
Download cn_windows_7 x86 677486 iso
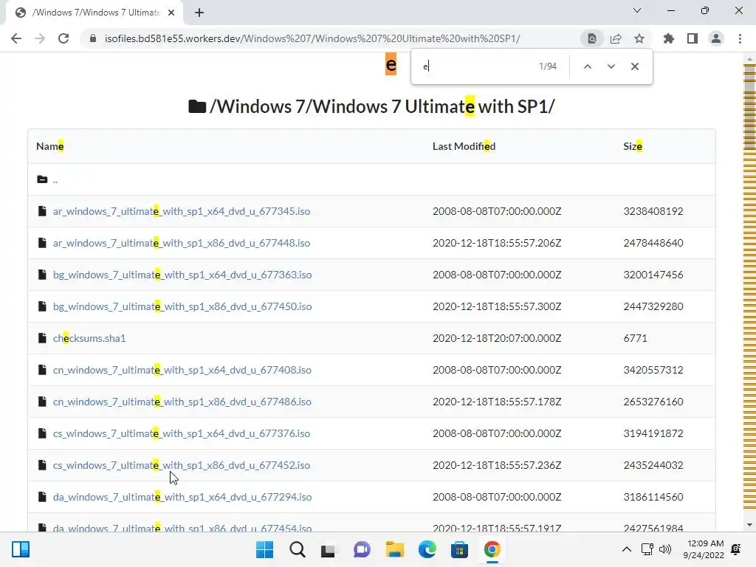(x=182, y=402)
